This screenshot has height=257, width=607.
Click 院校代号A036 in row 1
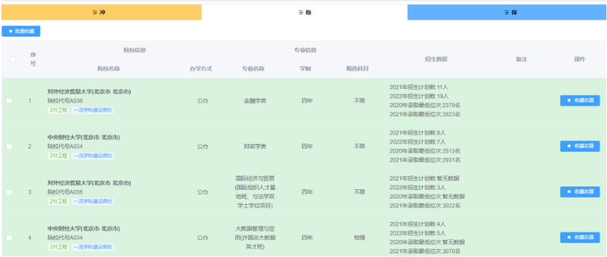(65, 101)
